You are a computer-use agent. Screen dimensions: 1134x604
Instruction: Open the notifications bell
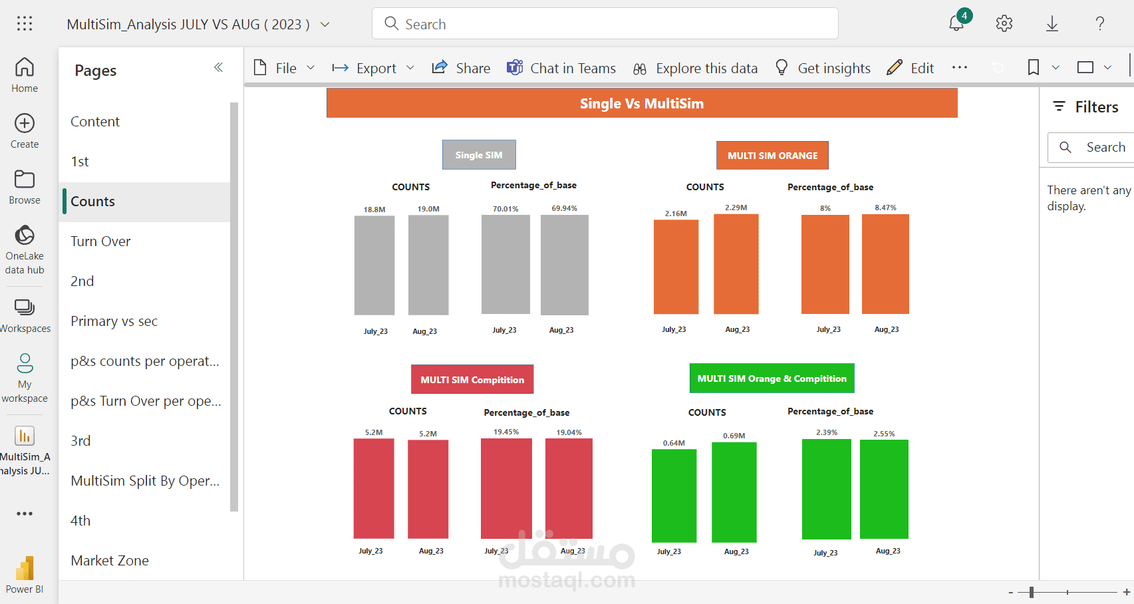[x=956, y=23]
